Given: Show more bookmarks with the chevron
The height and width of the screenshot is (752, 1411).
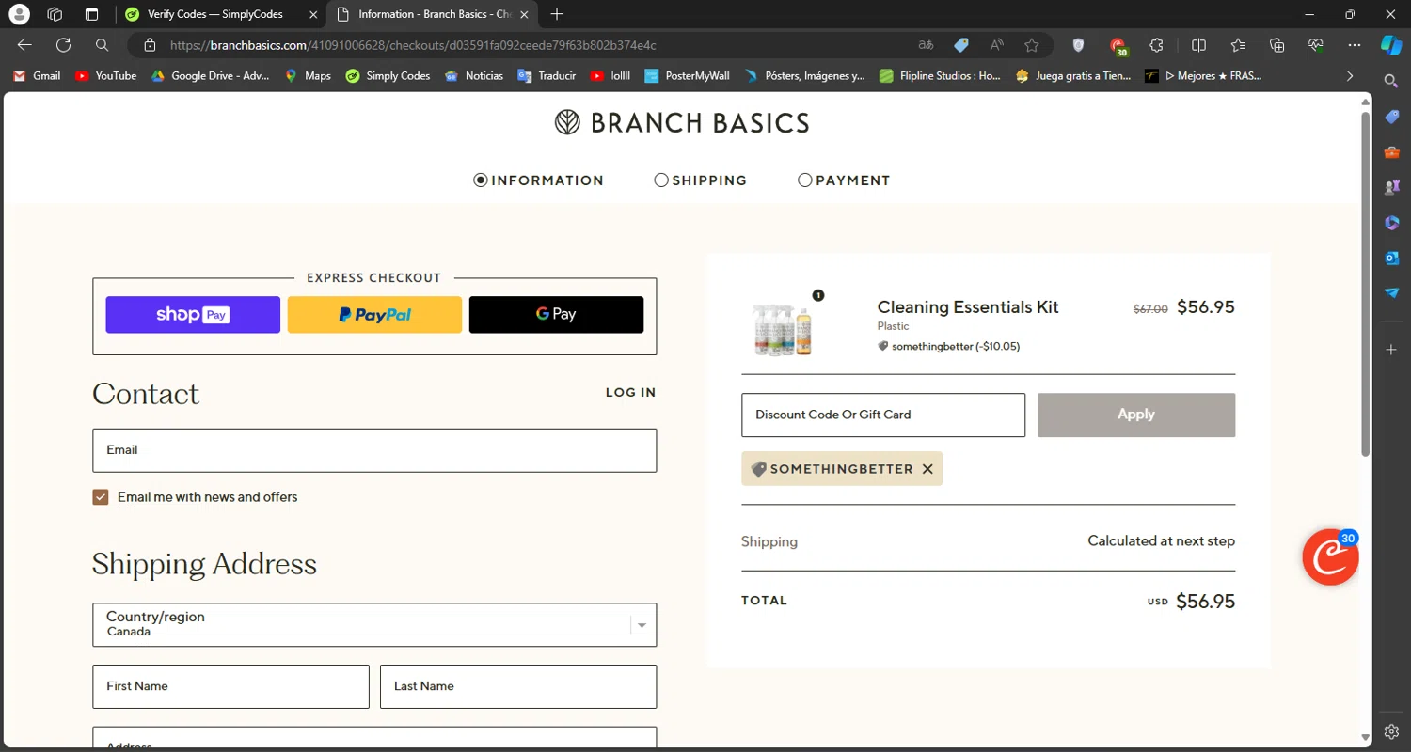Looking at the screenshot, I should pyautogui.click(x=1350, y=76).
